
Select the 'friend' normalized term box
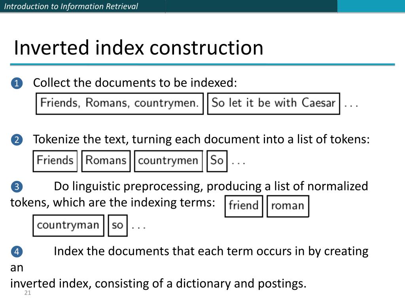pyautogui.click(x=244, y=206)
